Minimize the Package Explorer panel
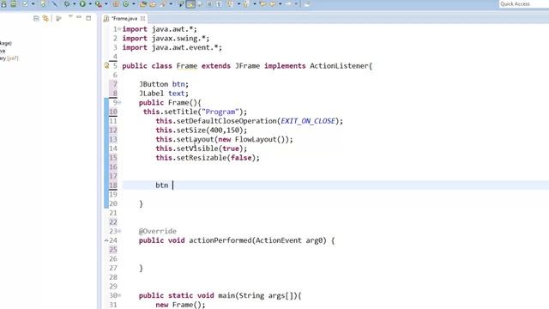 point(79,17)
